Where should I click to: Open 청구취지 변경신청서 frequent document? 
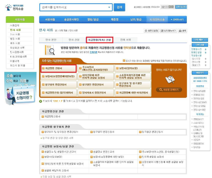[59, 85]
